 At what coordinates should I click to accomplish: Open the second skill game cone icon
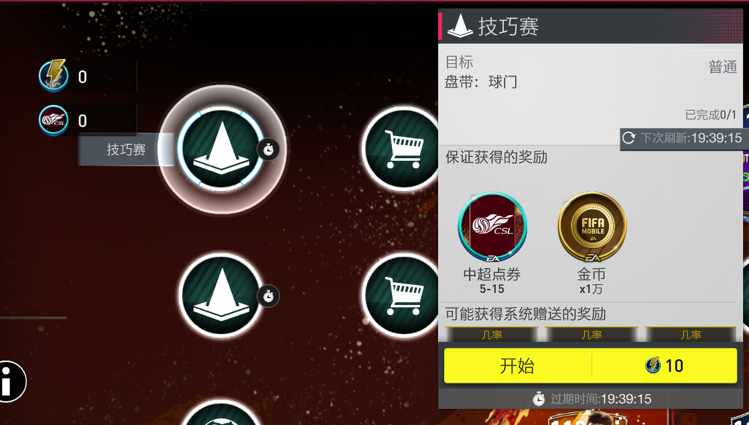[x=221, y=295]
